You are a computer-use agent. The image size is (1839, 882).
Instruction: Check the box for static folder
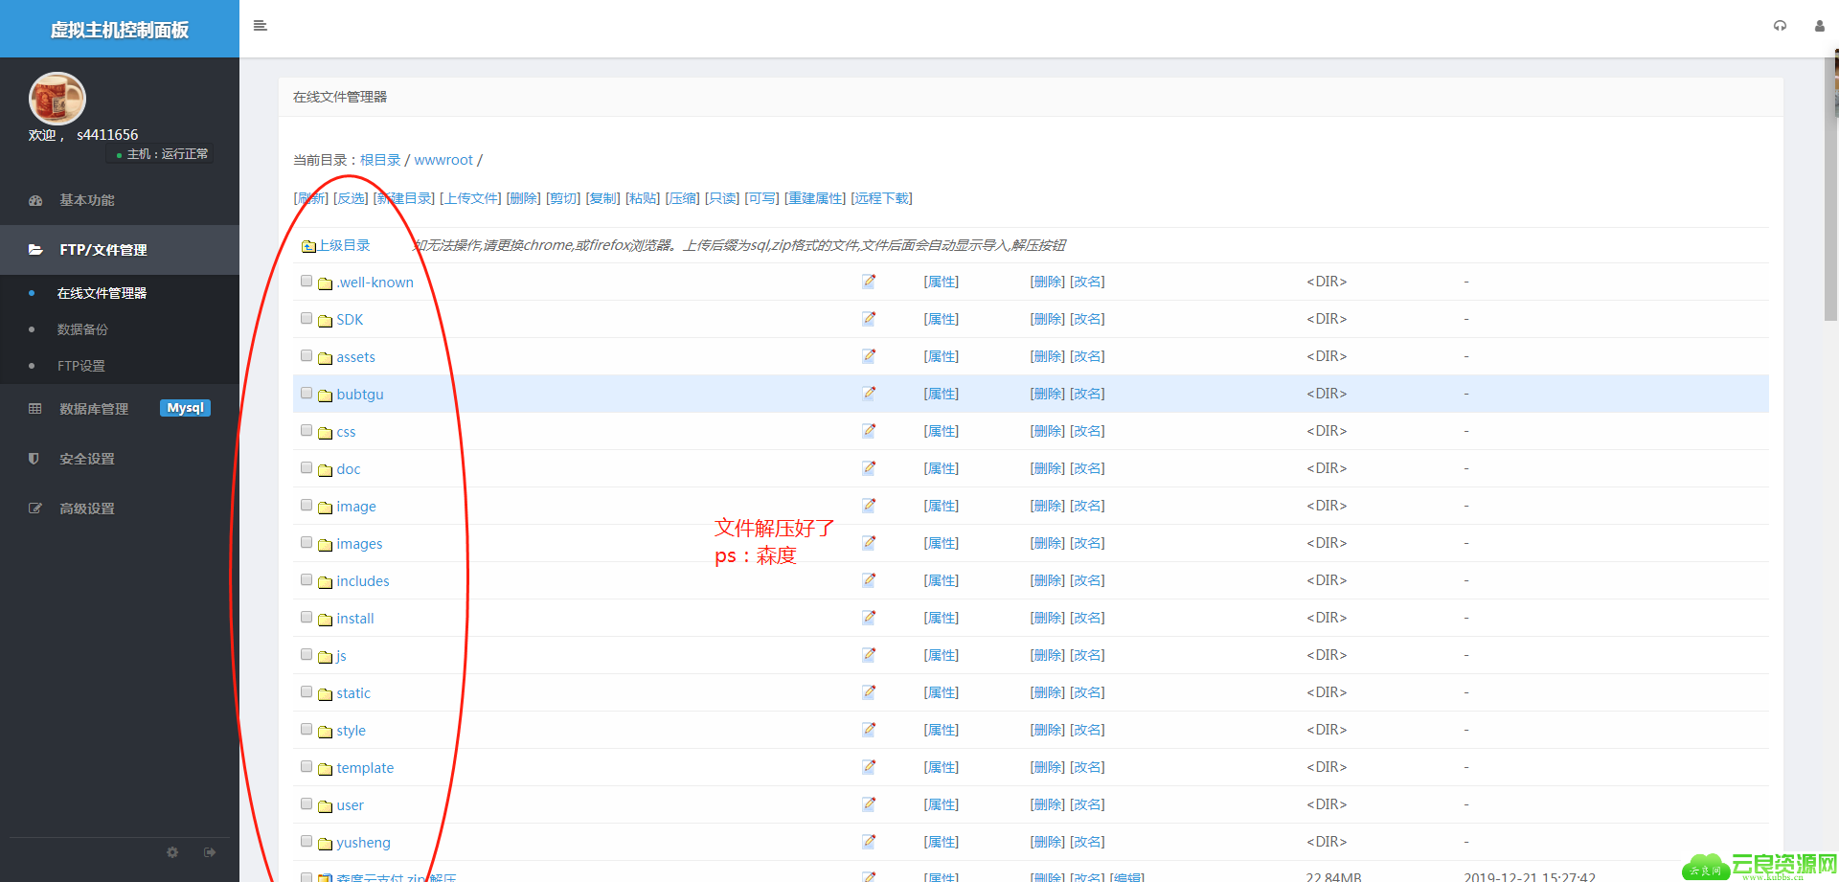point(306,691)
